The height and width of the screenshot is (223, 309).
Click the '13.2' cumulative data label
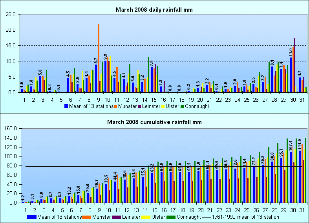point(69,191)
